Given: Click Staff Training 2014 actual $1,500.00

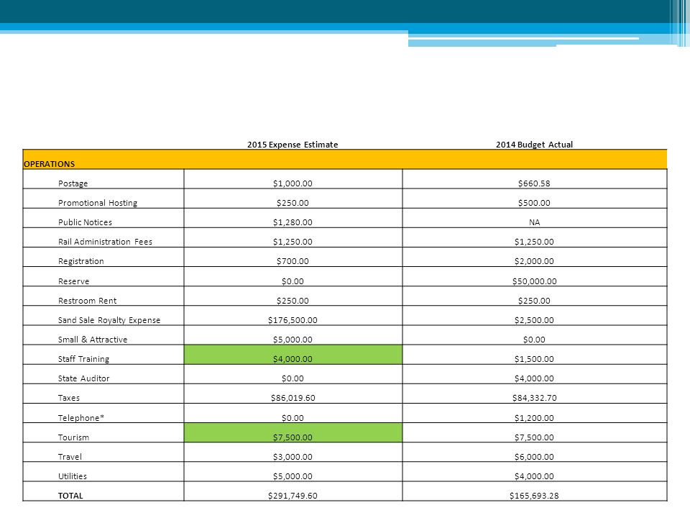Looking at the screenshot, I should (x=534, y=358).
